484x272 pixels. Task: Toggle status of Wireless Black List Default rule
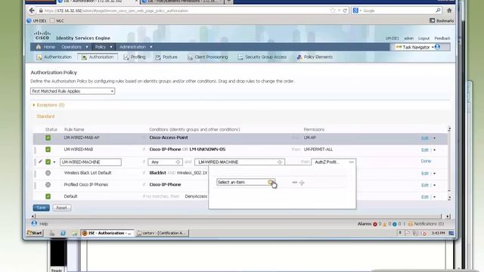coord(48,173)
